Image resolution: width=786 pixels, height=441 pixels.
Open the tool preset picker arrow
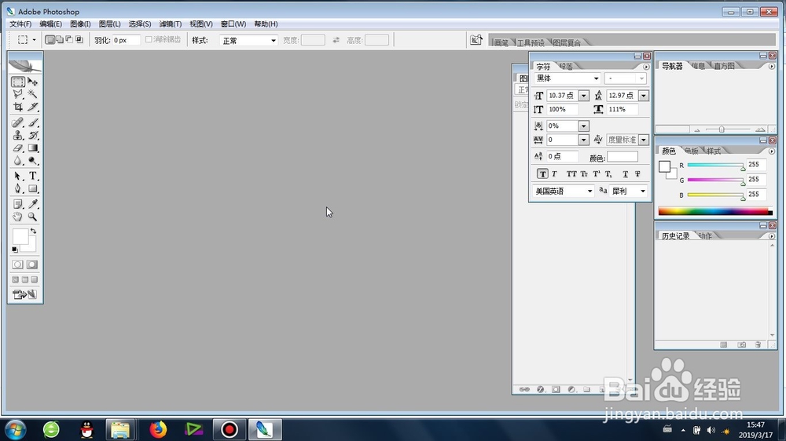[x=34, y=40]
